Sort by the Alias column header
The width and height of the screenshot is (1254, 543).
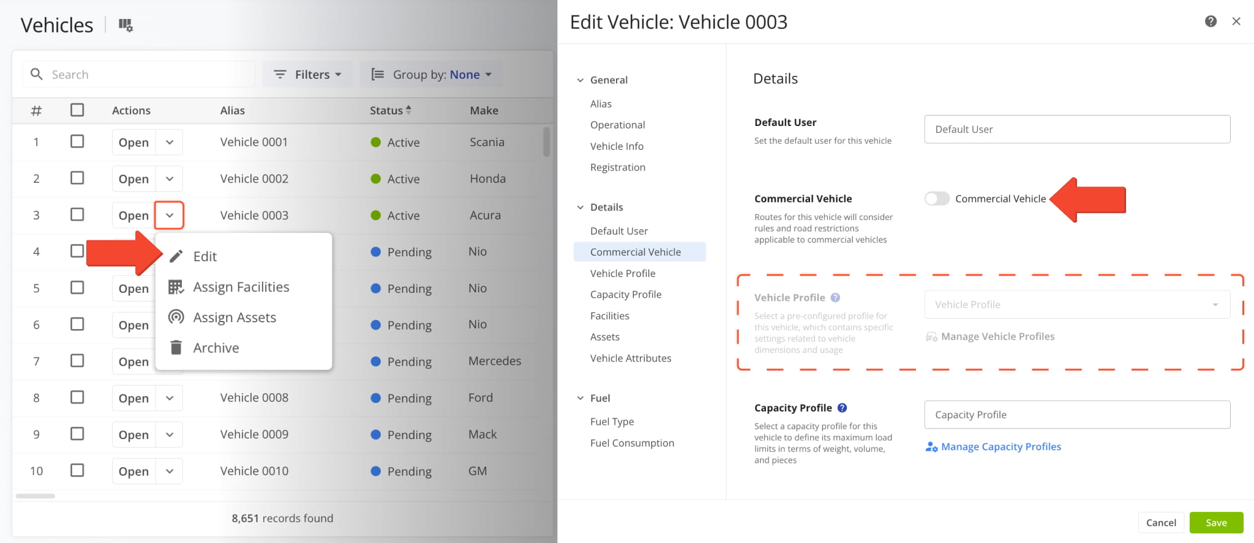[x=232, y=110]
